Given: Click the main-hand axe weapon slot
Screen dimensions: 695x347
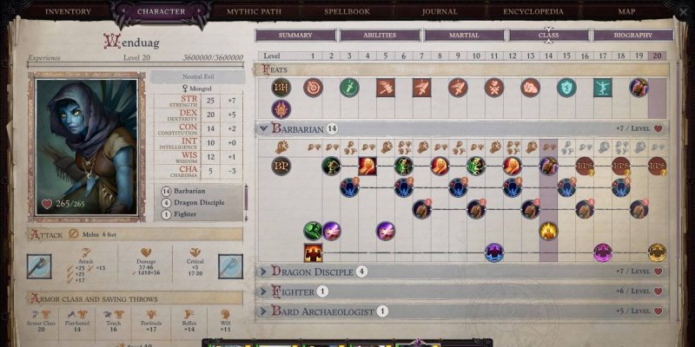Looking at the screenshot, I should click(39, 266).
